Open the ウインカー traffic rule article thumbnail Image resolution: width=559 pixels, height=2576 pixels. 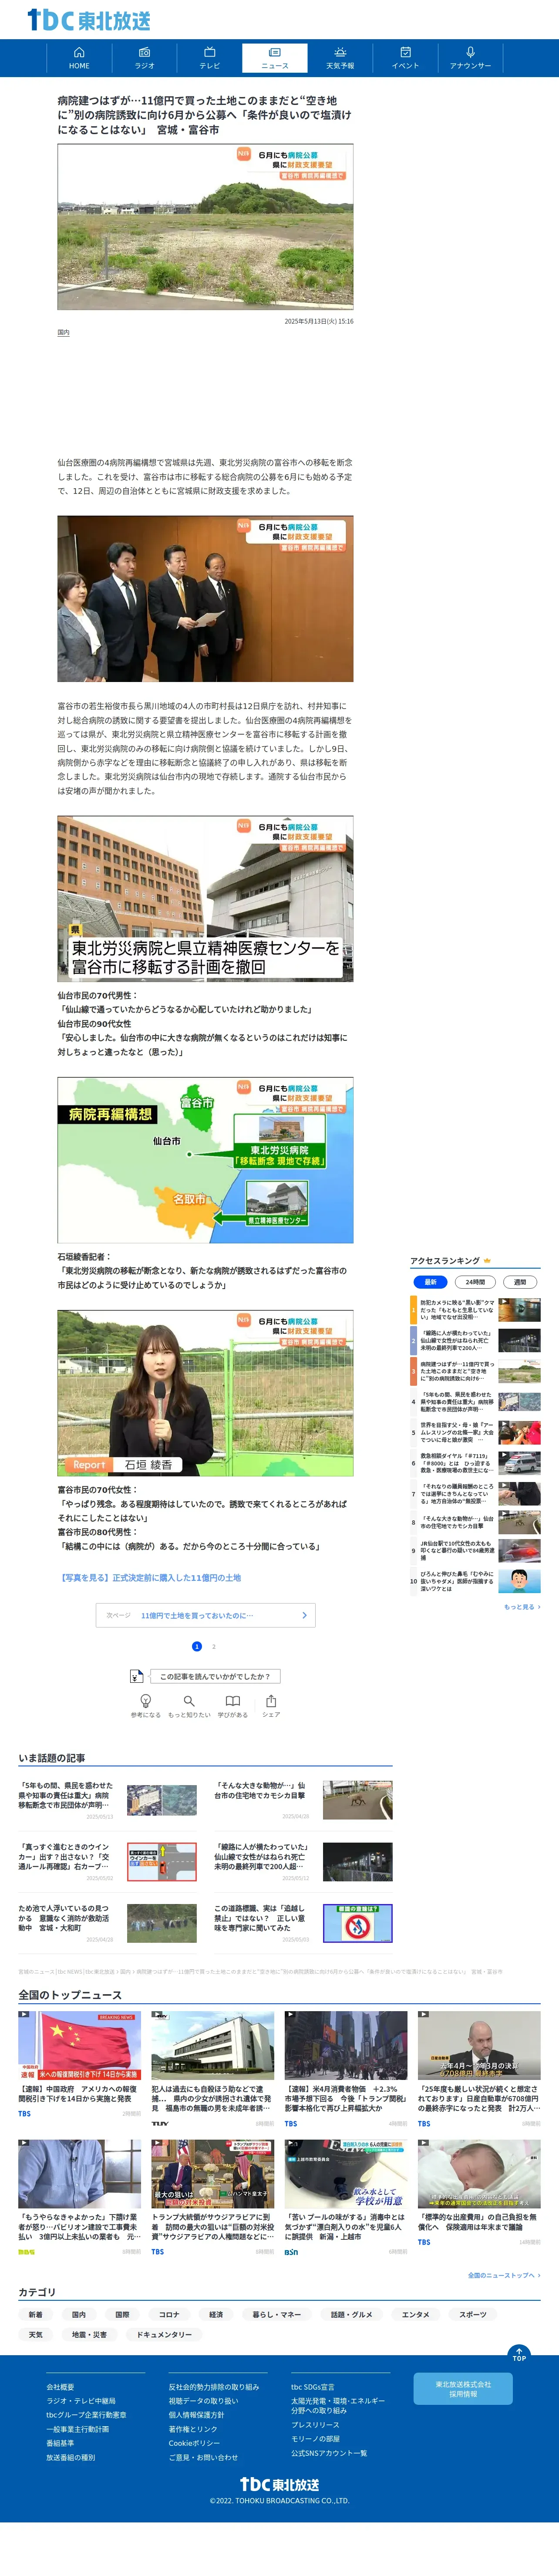point(162,1862)
